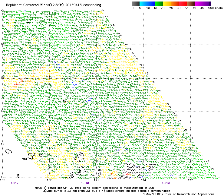
Task: Select the yellow 20-25 knots legend color
Action: pyautogui.click(x=167, y=4)
